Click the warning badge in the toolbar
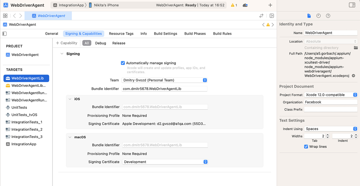The width and height of the screenshot is (360, 186). pos(233,5)
